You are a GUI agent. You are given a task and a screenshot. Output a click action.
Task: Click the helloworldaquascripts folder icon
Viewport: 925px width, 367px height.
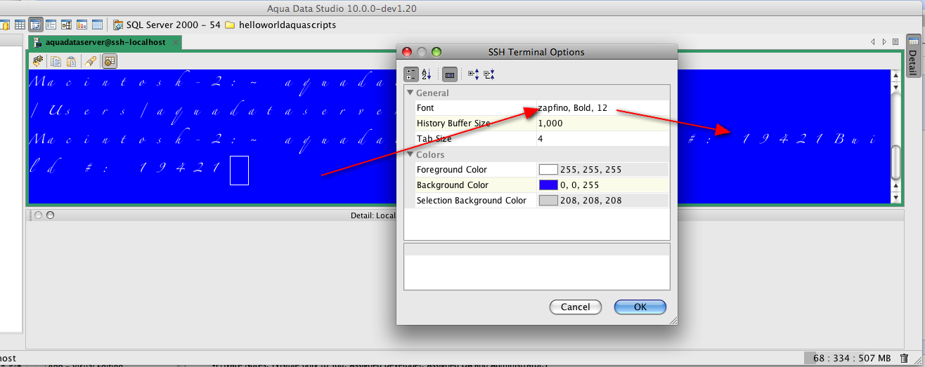click(229, 25)
